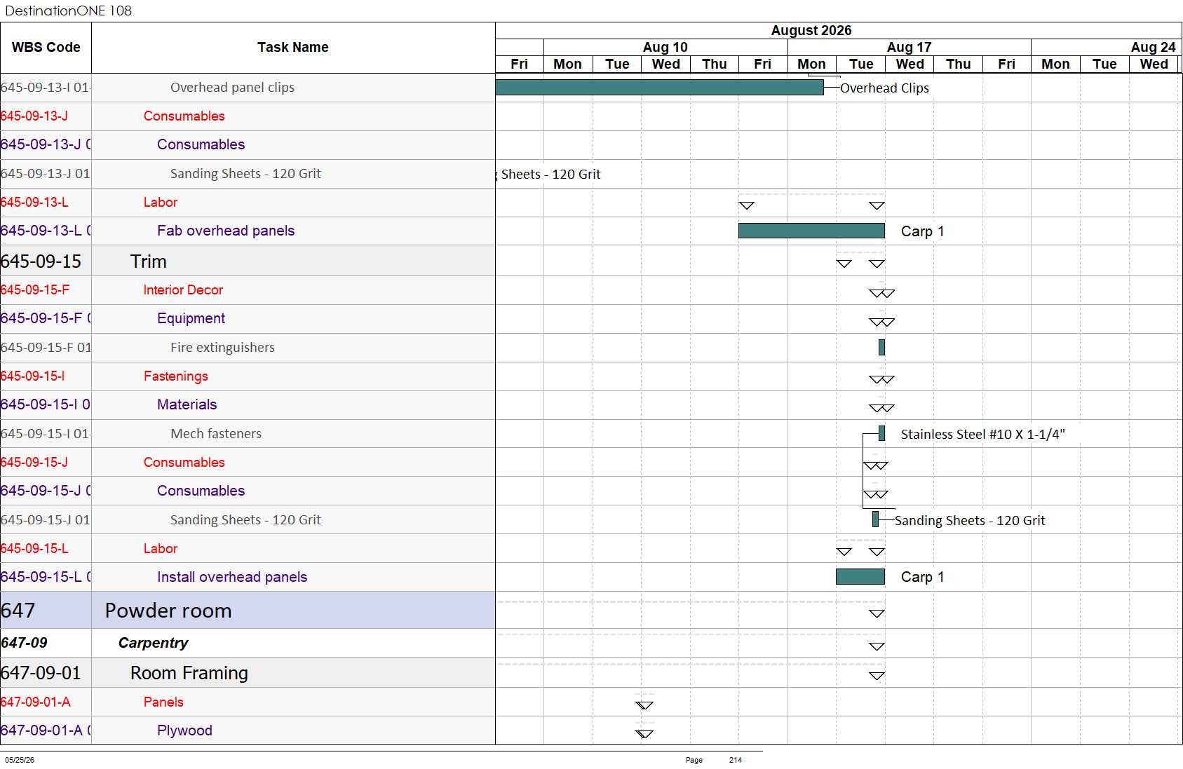Click the Panels summary triangle marker
The width and height of the screenshot is (1183, 769).
click(x=644, y=705)
